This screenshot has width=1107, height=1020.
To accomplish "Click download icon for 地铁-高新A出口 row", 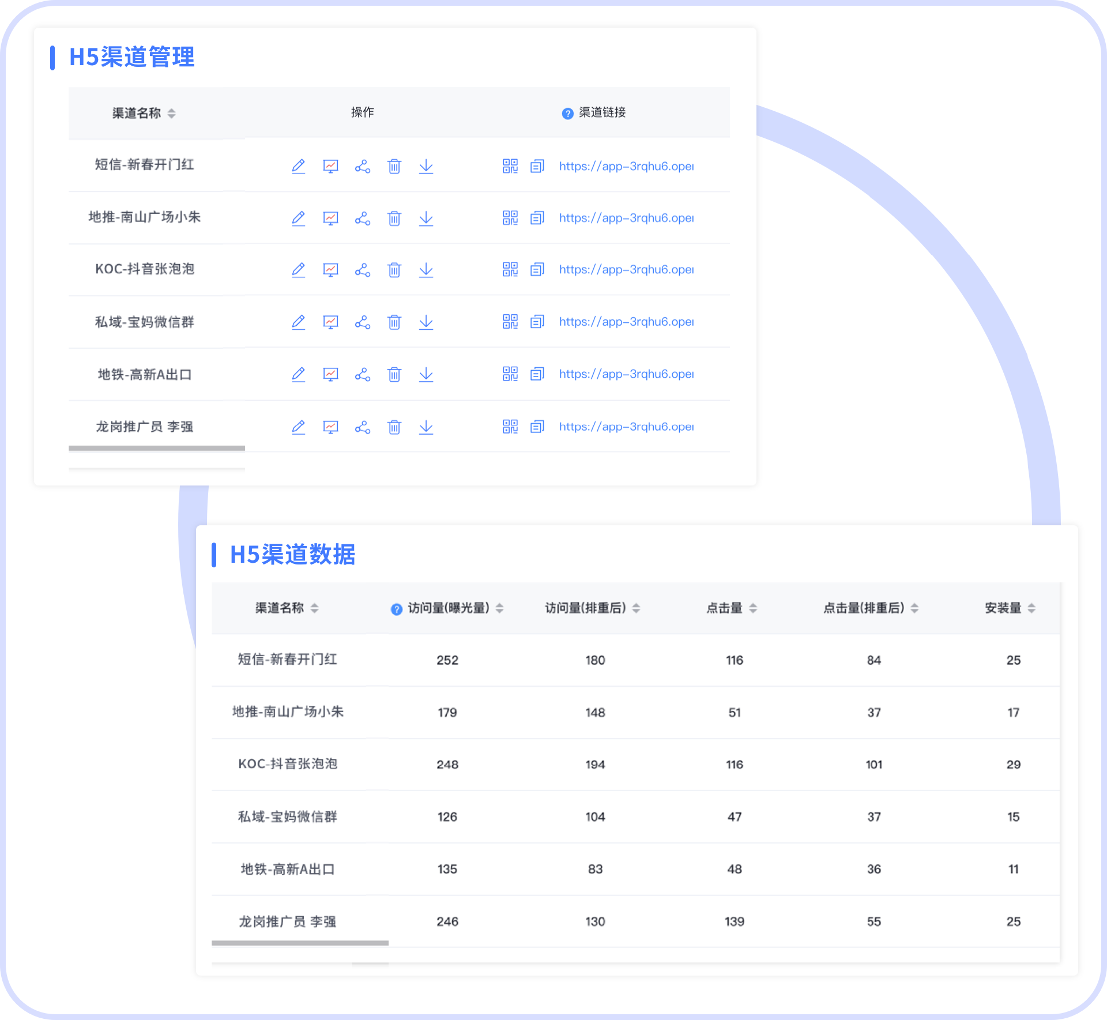I will coord(426,375).
